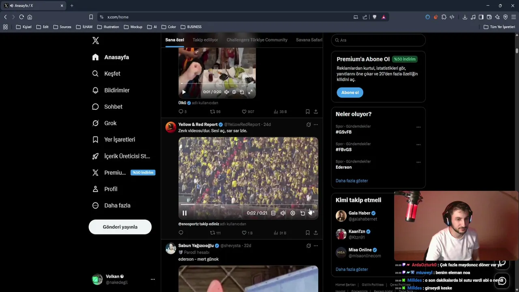Click Grok icon on Sabun Yağızcıoğlu post

point(309,246)
